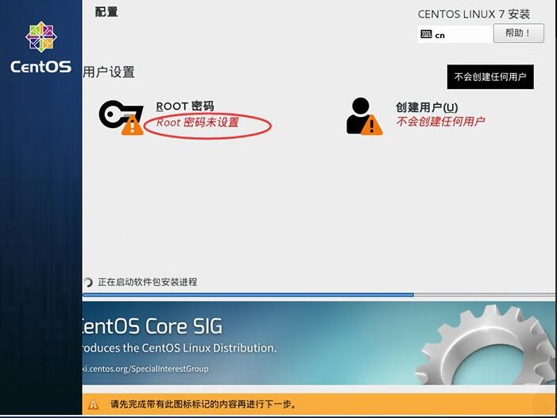
Task: Click the SpecialInterestGroup wiki URL in banner
Action: (x=145, y=369)
